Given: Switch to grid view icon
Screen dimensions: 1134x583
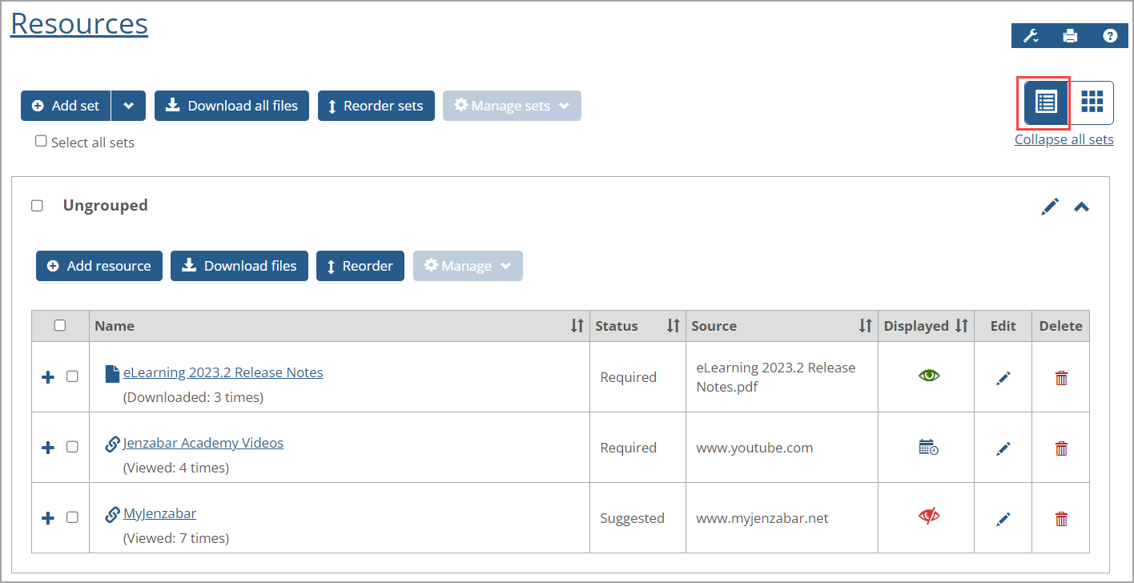Looking at the screenshot, I should pos(1092,102).
